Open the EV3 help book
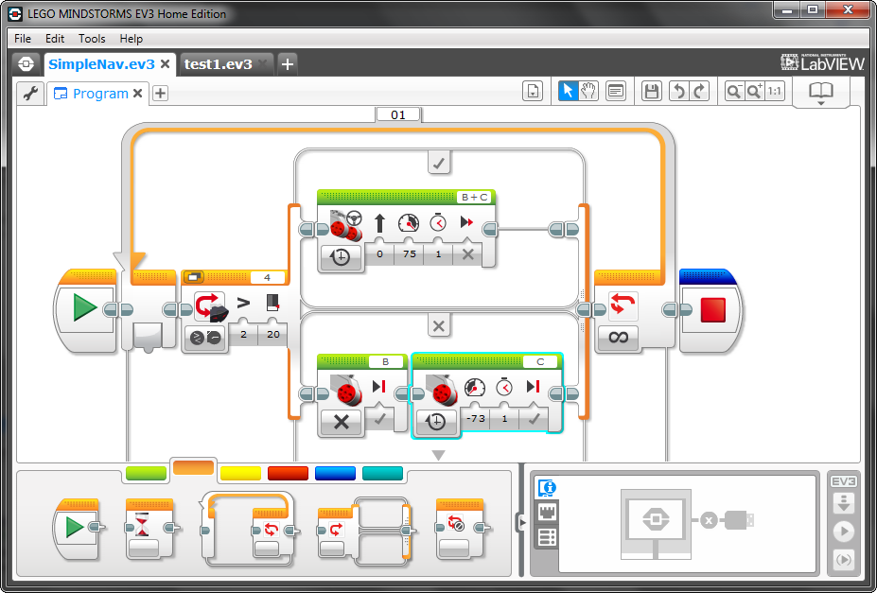The image size is (877, 593). 821,92
